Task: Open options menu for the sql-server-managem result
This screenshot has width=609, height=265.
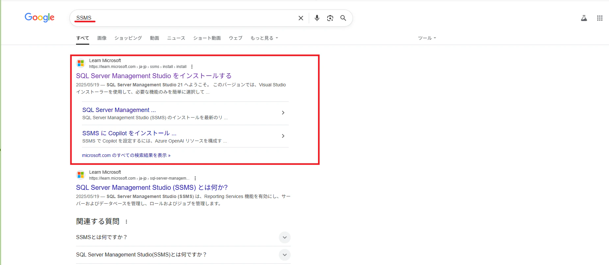Action: coord(195,178)
